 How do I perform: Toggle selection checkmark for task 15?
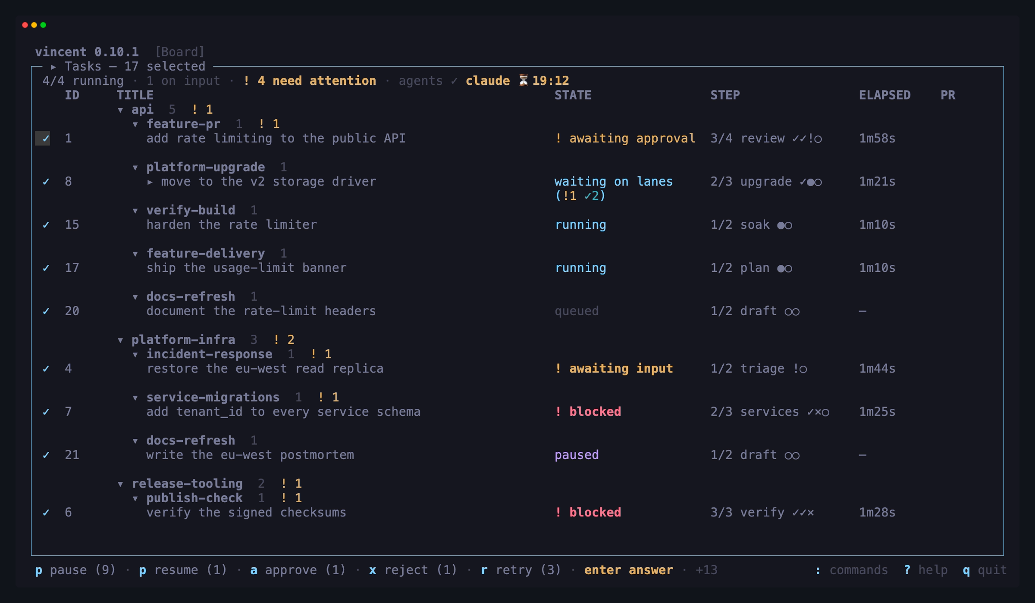click(46, 225)
